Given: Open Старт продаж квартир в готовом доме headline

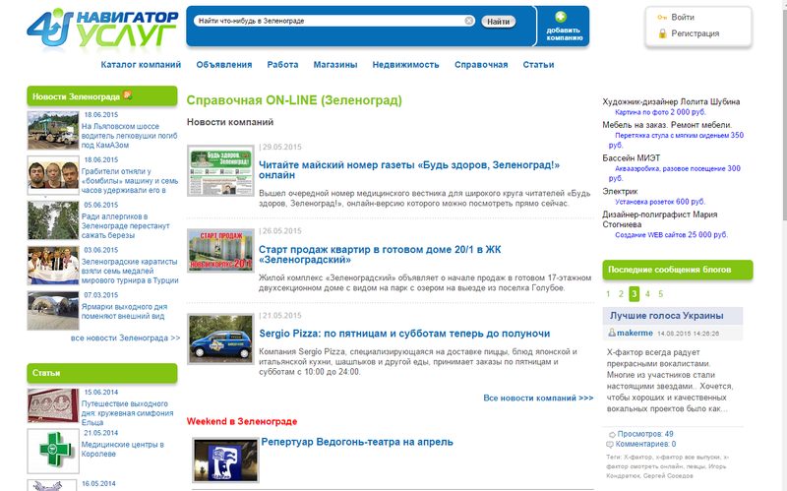Looking at the screenshot, I should tap(380, 255).
